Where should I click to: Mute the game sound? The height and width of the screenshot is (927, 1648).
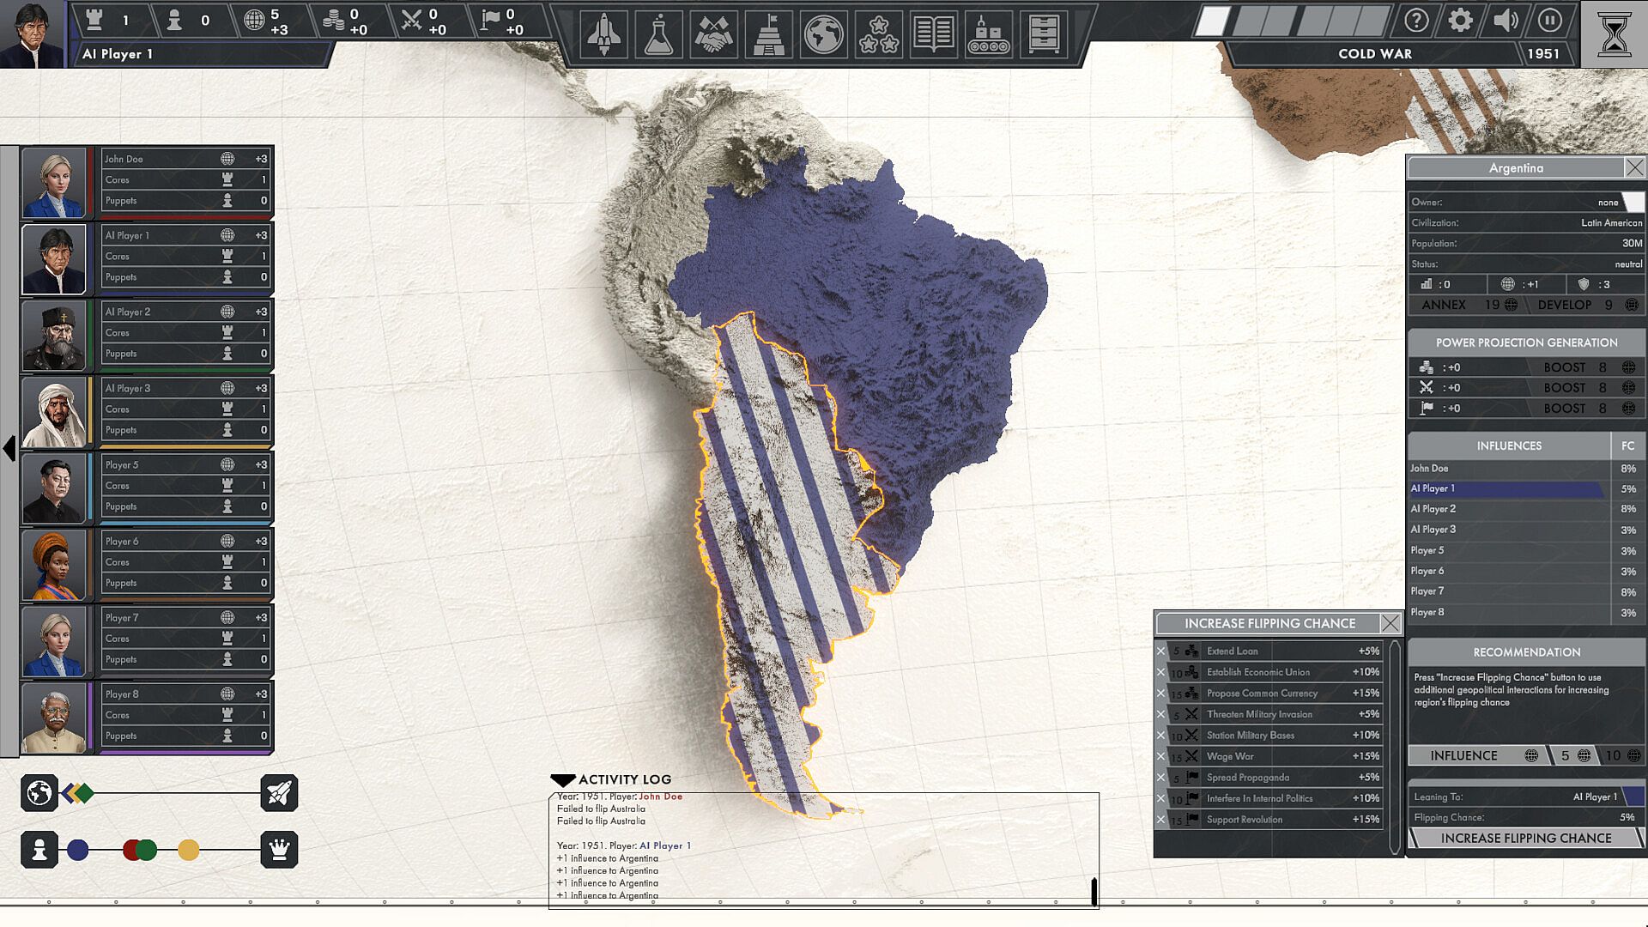pyautogui.click(x=1505, y=21)
